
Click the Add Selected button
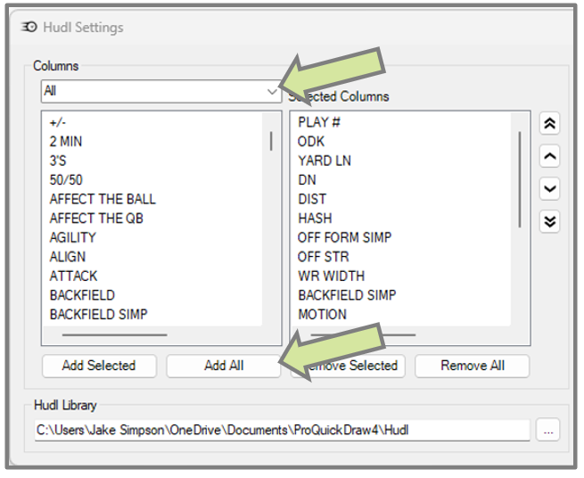[99, 366]
